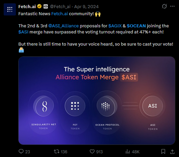Click the affiliate badge next to checkmark
The image size is (179, 157).
46,6
